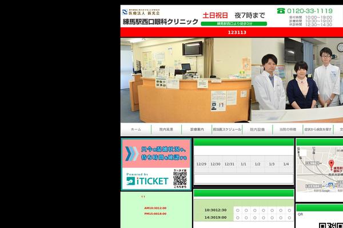Click the QR code in the iTICKET banner

(180, 178)
